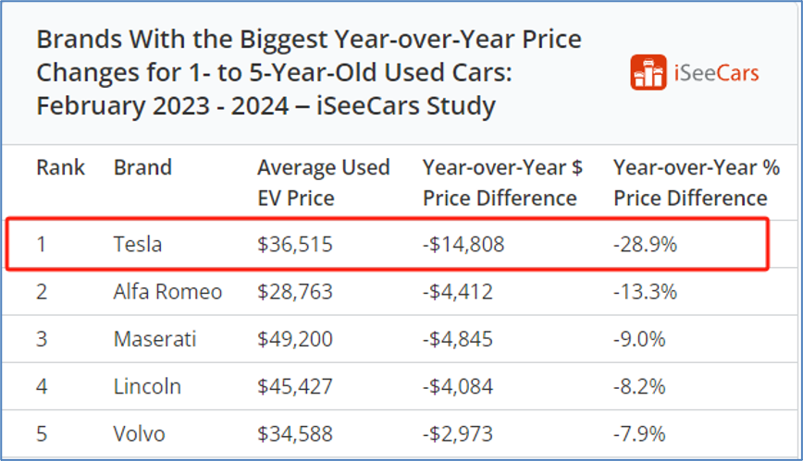
Task: Click the table title heading text
Action: pyautogui.click(x=309, y=73)
